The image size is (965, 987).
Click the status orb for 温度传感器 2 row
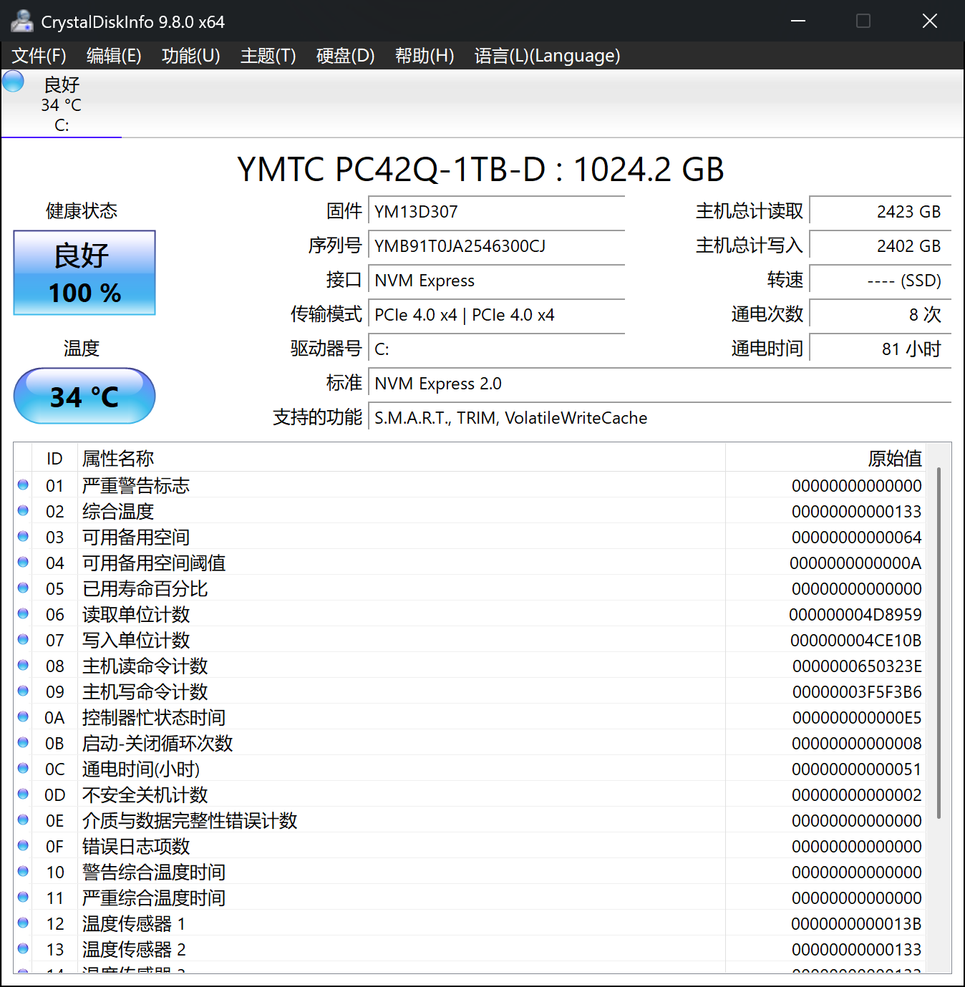pos(23,948)
